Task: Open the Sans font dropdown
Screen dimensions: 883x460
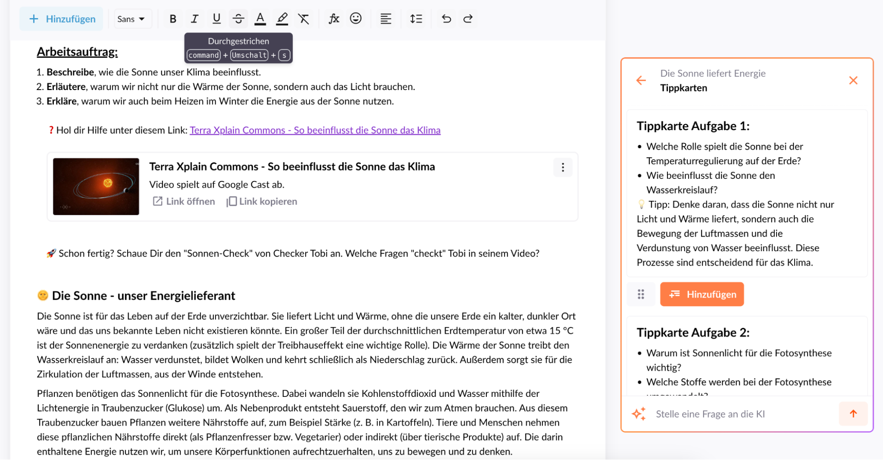Action: pos(132,19)
